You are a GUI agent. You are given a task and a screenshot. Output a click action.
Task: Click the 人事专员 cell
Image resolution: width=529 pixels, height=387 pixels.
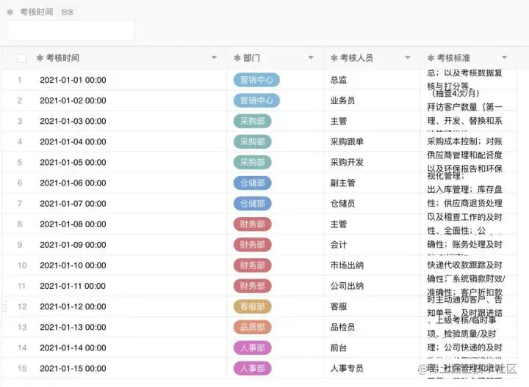(347, 369)
